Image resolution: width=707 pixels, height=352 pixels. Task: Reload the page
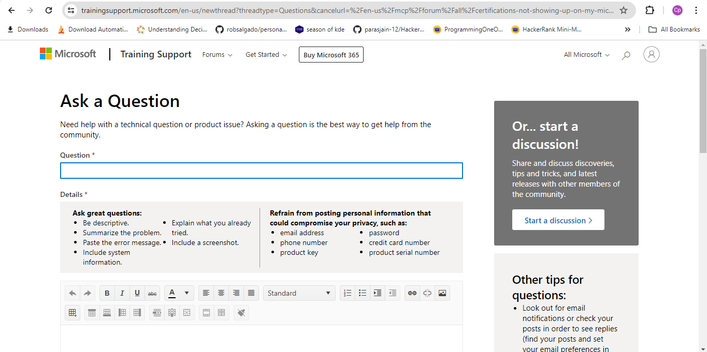pos(49,10)
